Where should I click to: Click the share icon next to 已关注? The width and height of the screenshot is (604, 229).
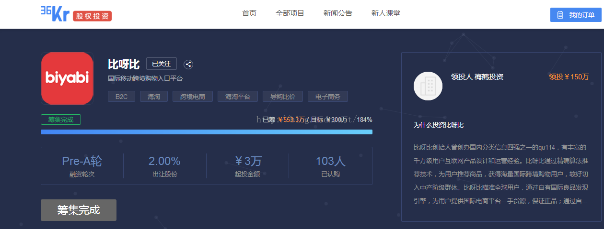point(188,65)
